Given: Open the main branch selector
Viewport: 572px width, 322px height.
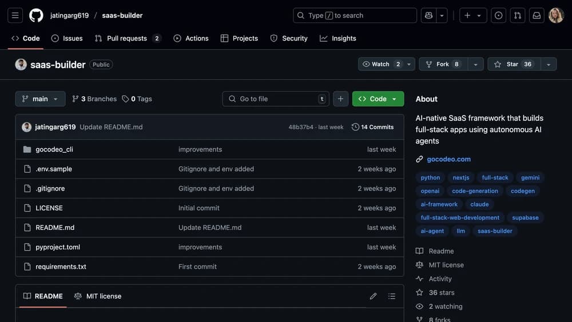Looking at the screenshot, I should 40,99.
